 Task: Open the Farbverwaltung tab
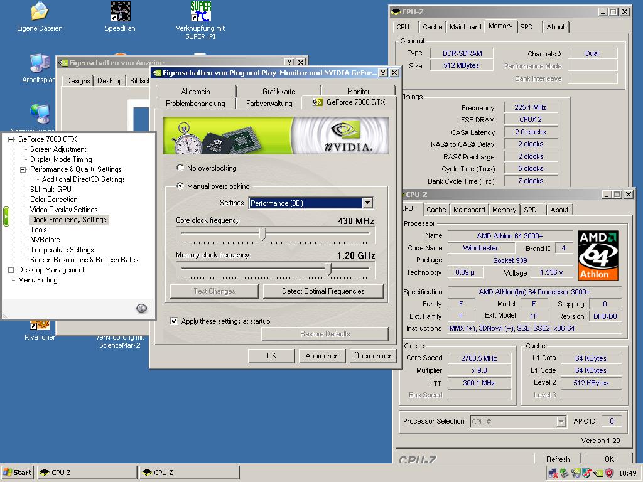click(x=269, y=104)
